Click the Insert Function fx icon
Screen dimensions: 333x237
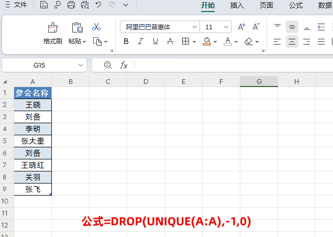coord(124,65)
